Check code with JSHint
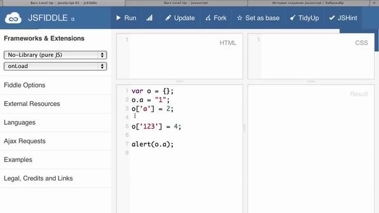 tap(343, 18)
